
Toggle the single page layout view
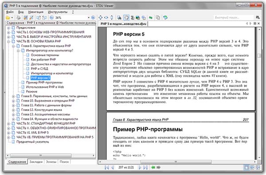pyautogui.click(x=246, y=167)
